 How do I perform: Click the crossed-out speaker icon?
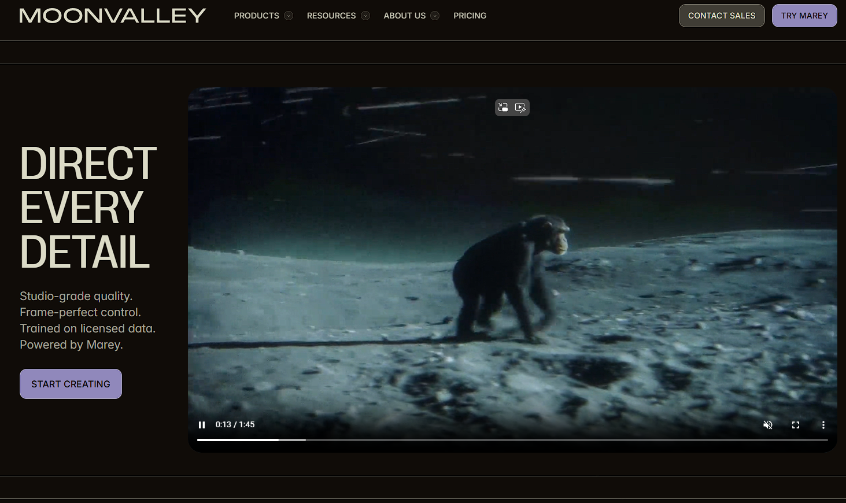point(768,424)
